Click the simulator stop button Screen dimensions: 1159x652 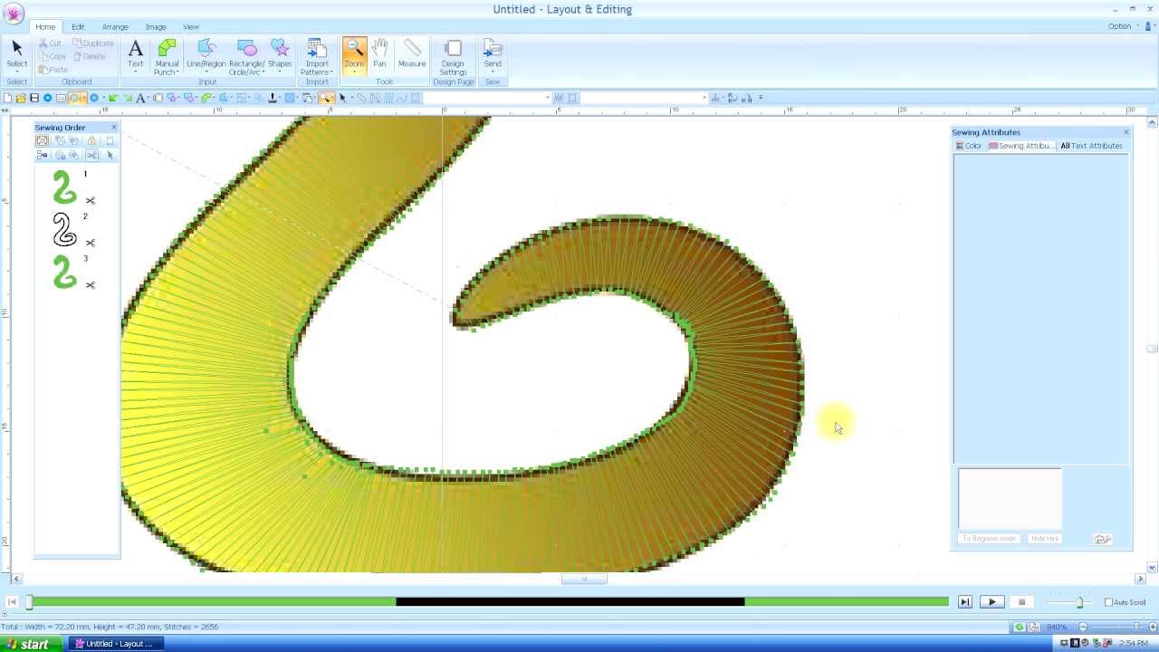tap(1021, 602)
